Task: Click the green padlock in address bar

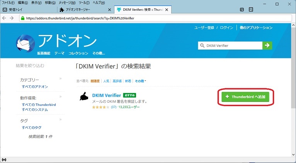Action: coord(23,18)
